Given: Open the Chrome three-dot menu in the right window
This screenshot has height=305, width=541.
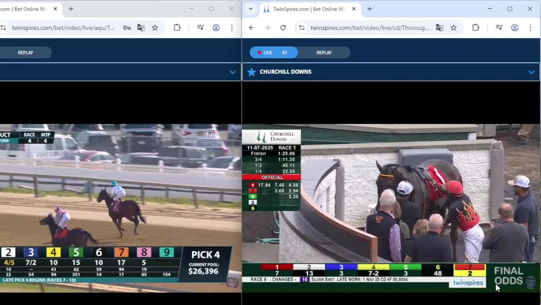Looking at the screenshot, I should pyautogui.click(x=530, y=28).
